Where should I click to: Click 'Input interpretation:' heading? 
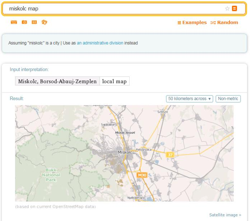pos(29,70)
